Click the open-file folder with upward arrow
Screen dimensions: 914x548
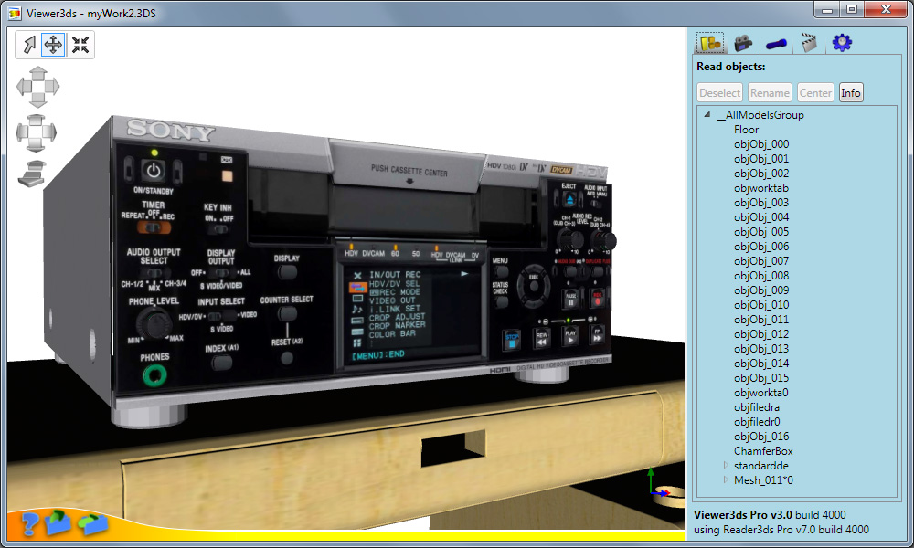(x=57, y=522)
